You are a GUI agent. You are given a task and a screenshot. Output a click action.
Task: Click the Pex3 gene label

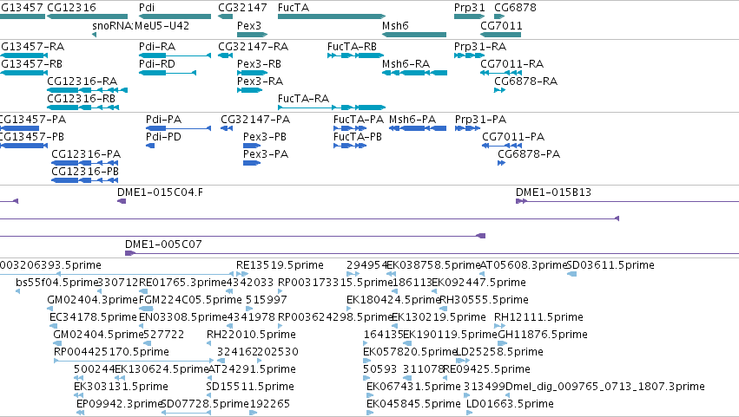[x=249, y=25]
